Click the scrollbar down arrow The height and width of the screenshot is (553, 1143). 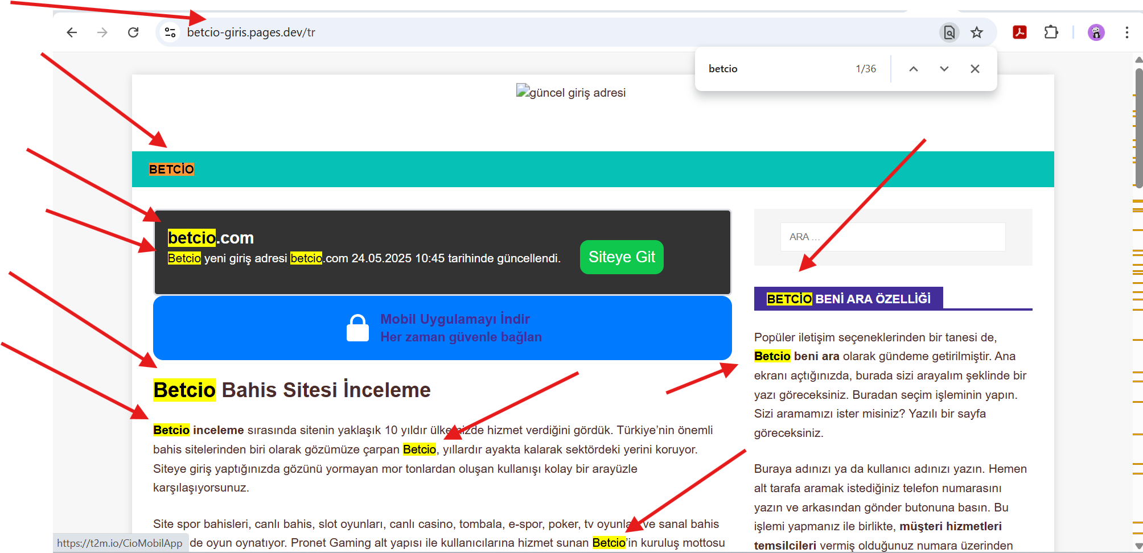(x=1138, y=546)
